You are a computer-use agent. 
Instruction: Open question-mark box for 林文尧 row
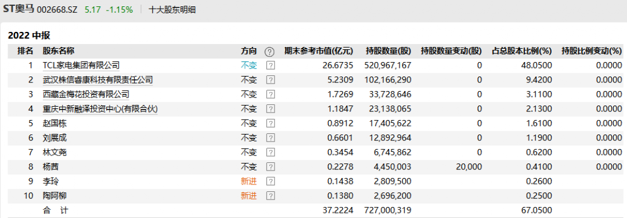(271, 152)
